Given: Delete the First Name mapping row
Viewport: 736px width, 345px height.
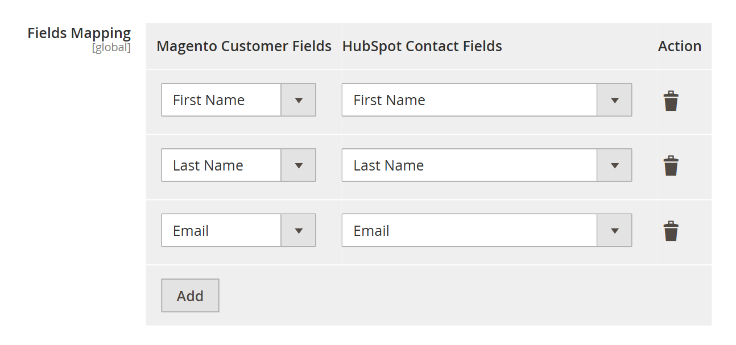Looking at the screenshot, I should pos(671,101).
